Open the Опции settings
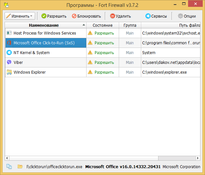Viewport: 205px width, 175px height. (x=187, y=16)
